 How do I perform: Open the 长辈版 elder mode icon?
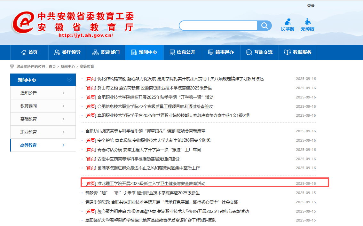[x=288, y=25]
